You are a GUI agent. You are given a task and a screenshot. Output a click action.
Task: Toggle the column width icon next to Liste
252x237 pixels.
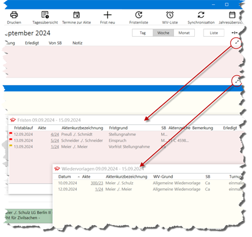(234, 33)
